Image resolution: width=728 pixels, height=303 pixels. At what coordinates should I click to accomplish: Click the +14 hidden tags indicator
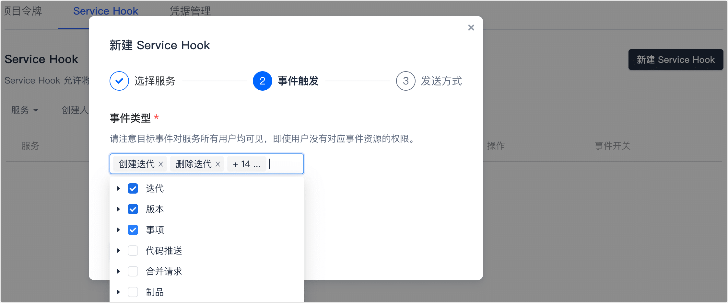(x=246, y=164)
